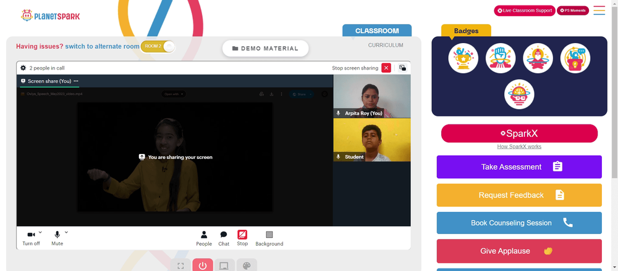The height and width of the screenshot is (271, 618).
Task: Click the Student video thumbnail
Action: pyautogui.click(x=371, y=140)
